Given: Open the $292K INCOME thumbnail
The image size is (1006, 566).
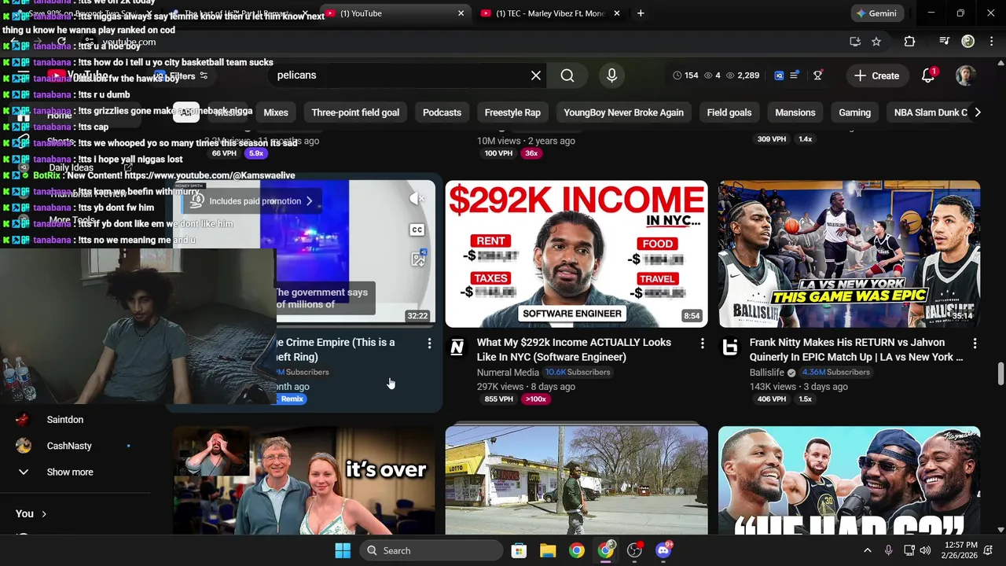Looking at the screenshot, I should pyautogui.click(x=576, y=254).
